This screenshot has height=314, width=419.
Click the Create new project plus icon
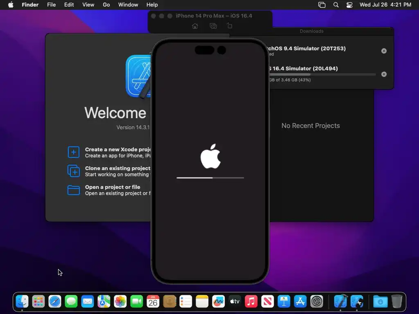[x=74, y=152]
